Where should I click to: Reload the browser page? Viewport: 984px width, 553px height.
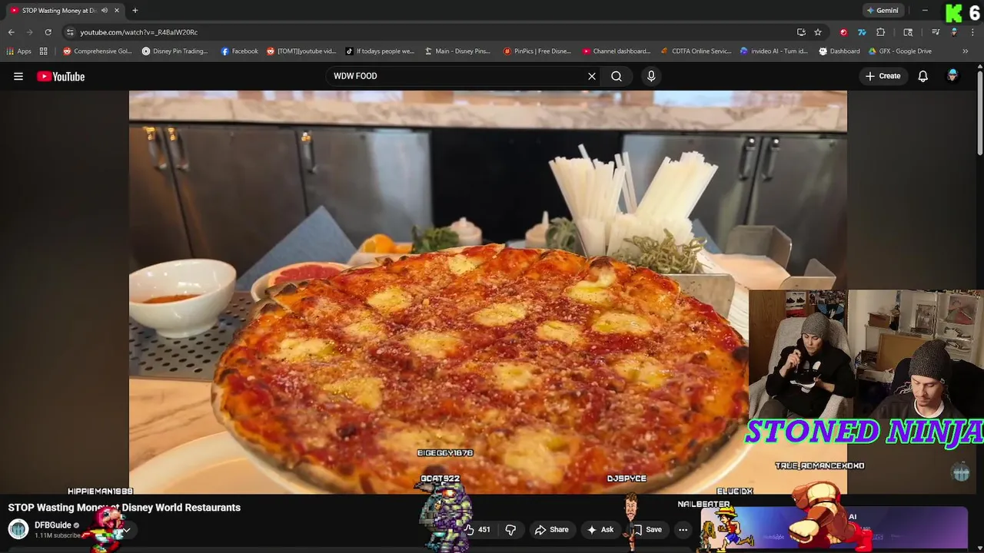pyautogui.click(x=48, y=32)
